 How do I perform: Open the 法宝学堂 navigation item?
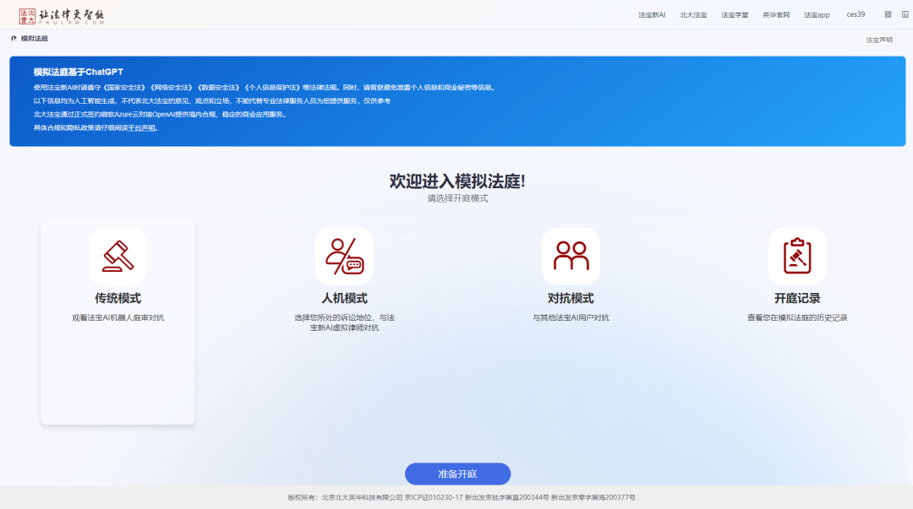[735, 15]
